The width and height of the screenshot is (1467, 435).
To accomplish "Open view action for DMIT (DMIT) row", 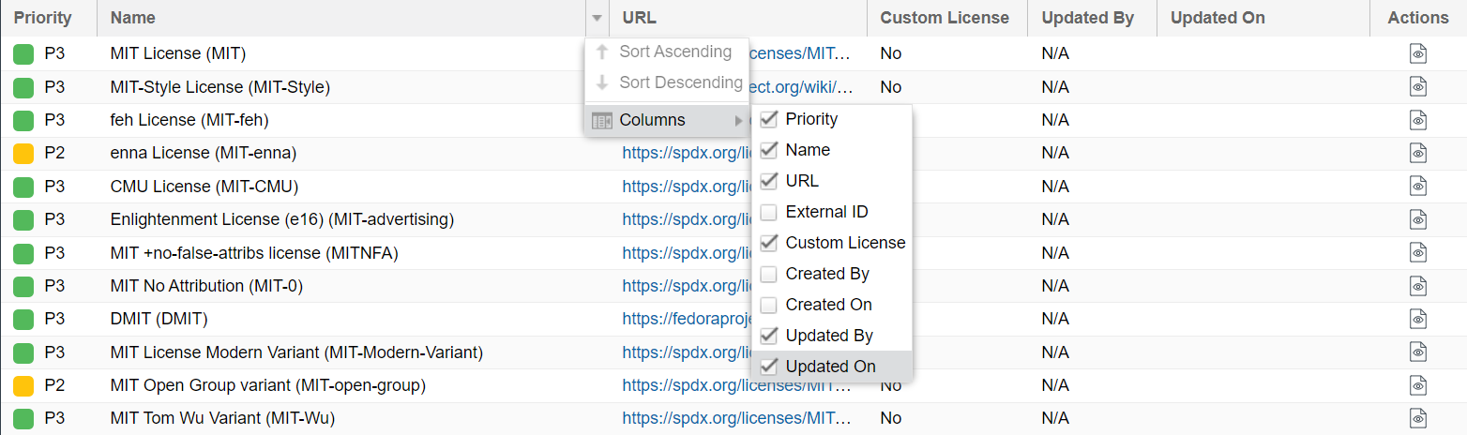I will click(x=1418, y=319).
